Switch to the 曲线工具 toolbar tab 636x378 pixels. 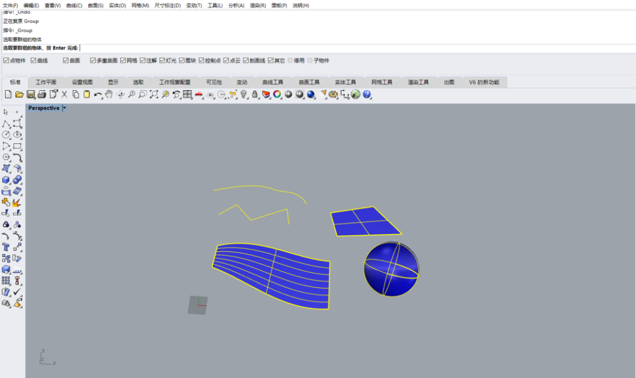273,83
